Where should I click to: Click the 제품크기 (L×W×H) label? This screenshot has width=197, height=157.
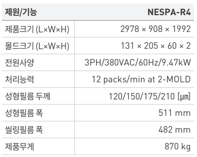pos(37,29)
